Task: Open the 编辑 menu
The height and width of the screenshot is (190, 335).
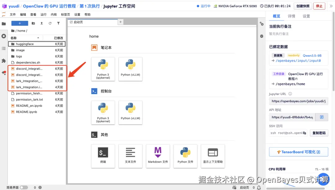Action: [x=23, y=15]
